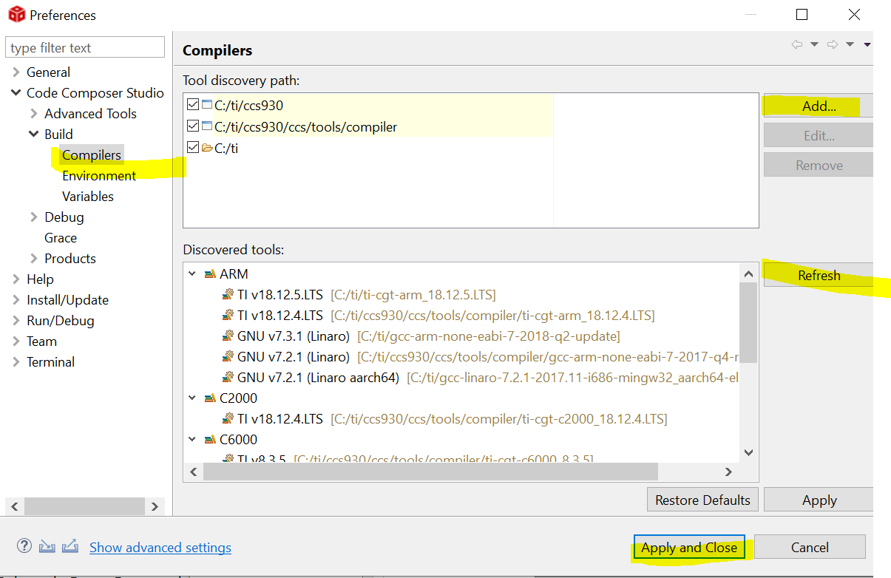Select Variables under Build
The image size is (891, 578).
(x=88, y=197)
